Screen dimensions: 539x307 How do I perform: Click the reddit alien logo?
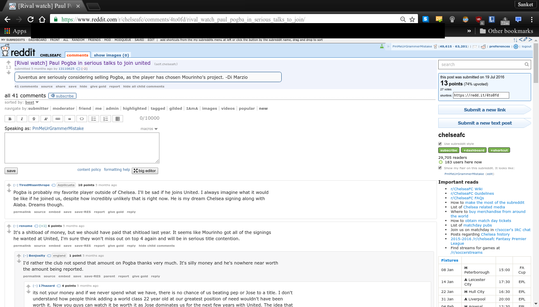click(5, 51)
